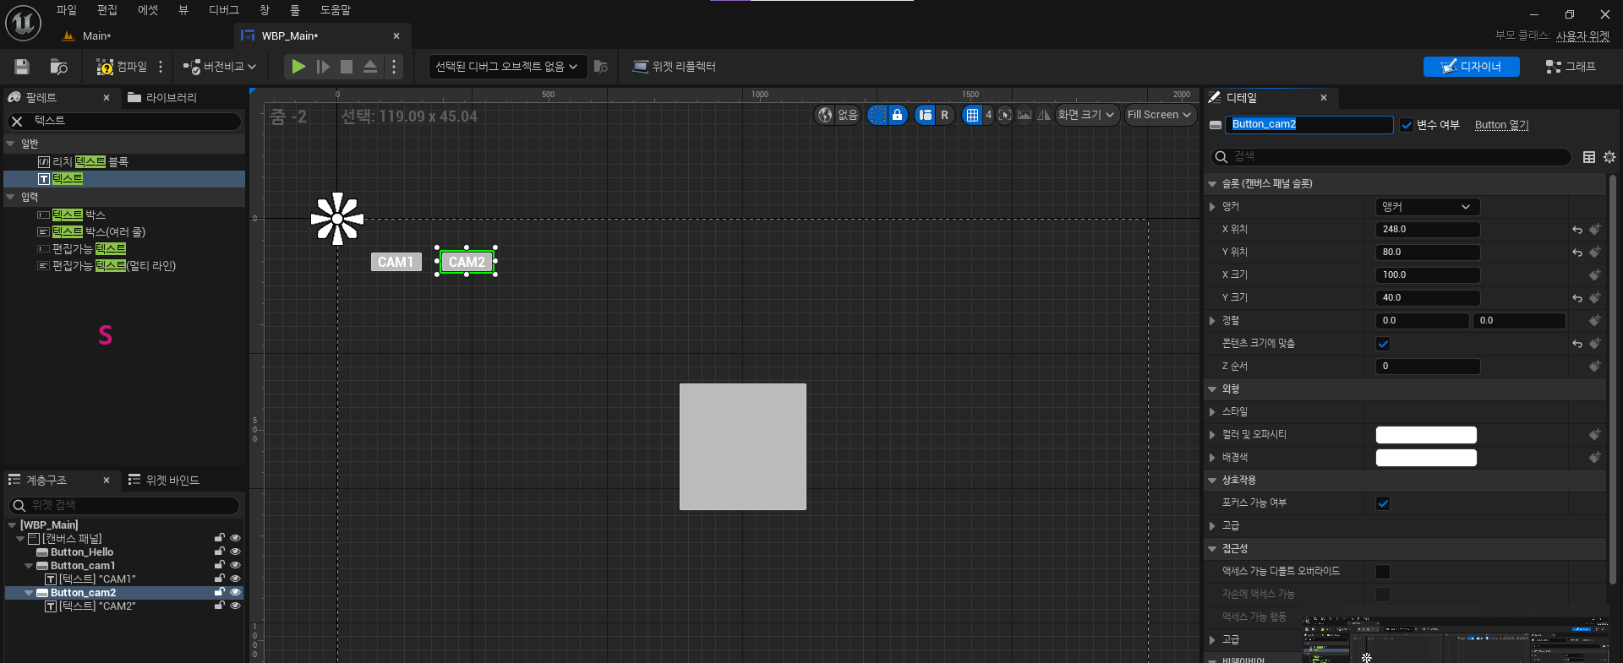The image size is (1623, 663).
Task: Open the 도움말 menu
Action: 335,10
